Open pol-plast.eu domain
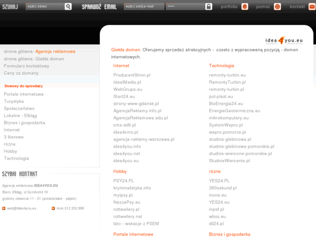Image resolution: width=316 pixels, height=237 pixels. [221, 97]
